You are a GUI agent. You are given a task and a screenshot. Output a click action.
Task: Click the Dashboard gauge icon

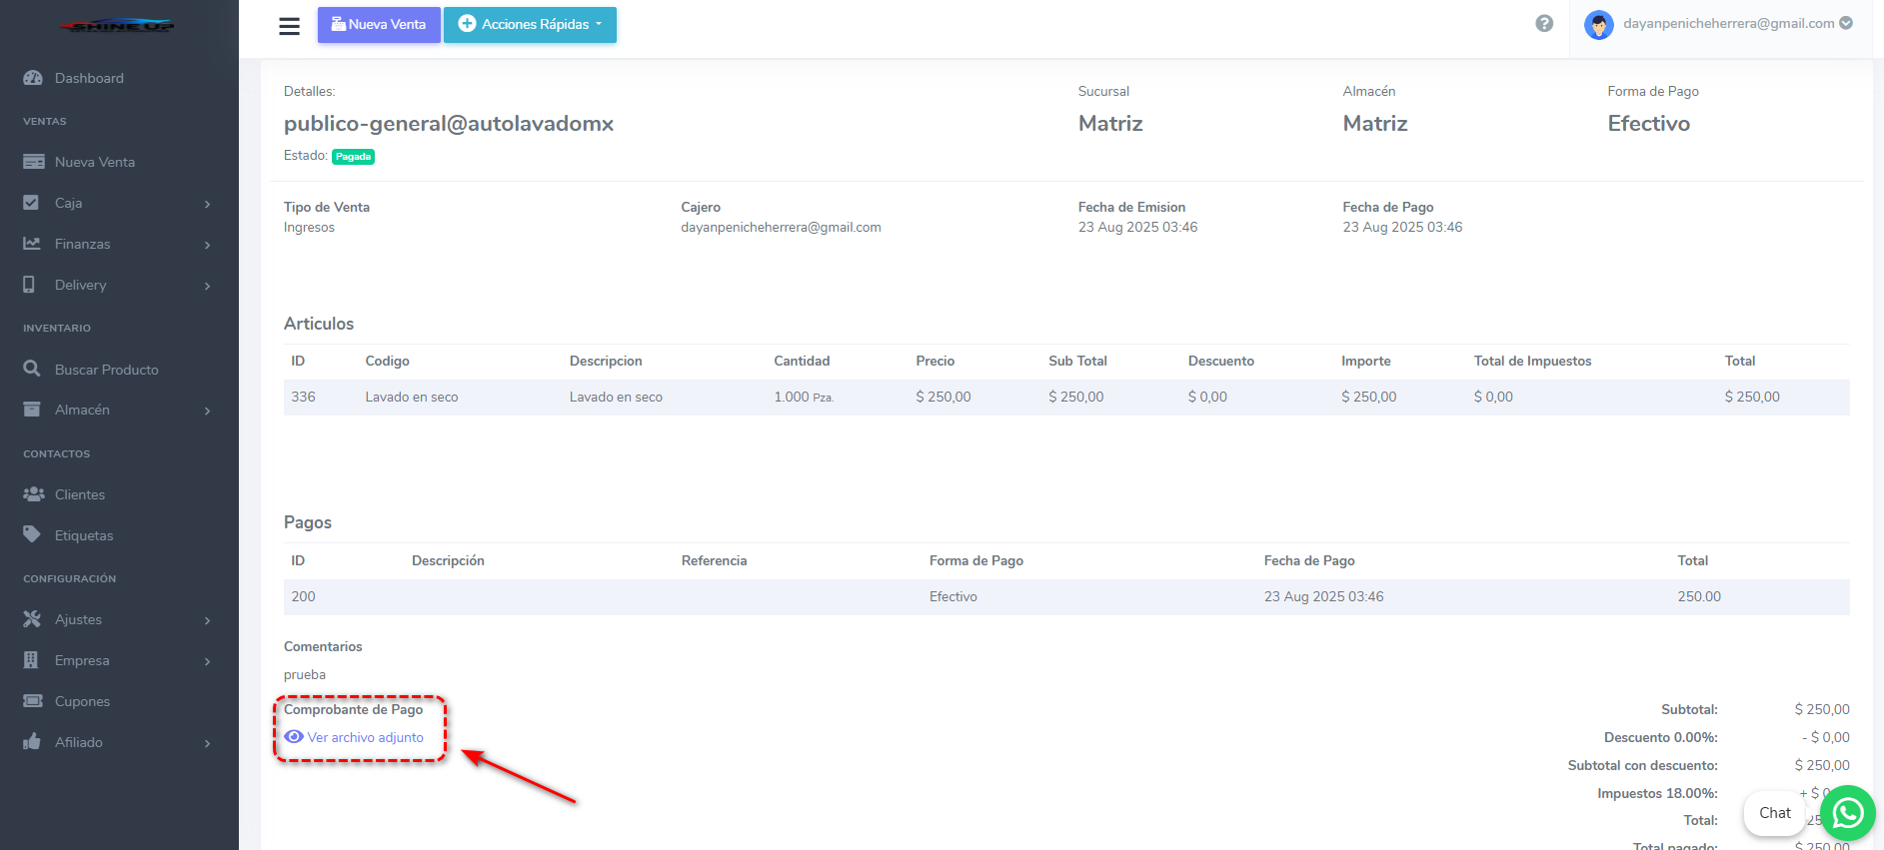[33, 78]
